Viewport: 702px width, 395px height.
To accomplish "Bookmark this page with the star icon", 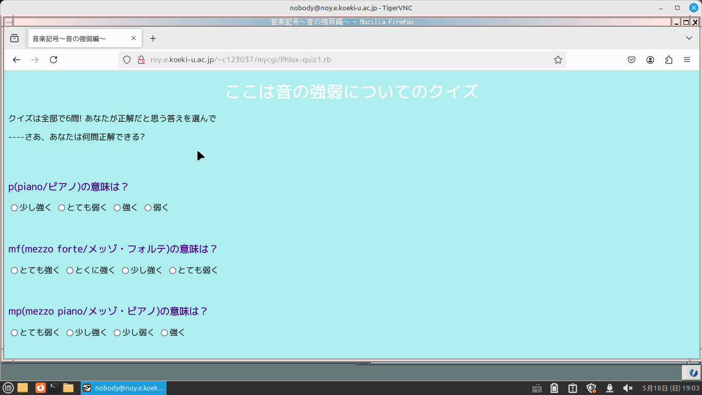I will tap(558, 60).
